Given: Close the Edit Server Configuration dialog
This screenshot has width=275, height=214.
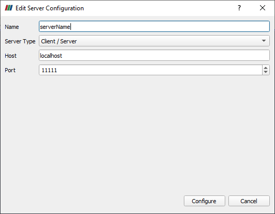Looking at the screenshot, I should tap(263, 8).
